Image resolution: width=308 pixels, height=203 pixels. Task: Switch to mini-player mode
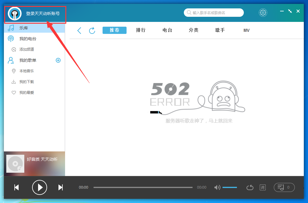(290, 11)
